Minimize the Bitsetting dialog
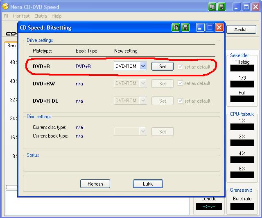Screen dimensions: 262x218 point(200,28)
